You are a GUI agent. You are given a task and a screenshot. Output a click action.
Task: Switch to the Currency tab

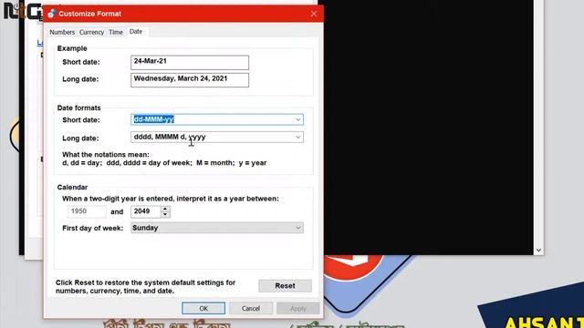[91, 32]
